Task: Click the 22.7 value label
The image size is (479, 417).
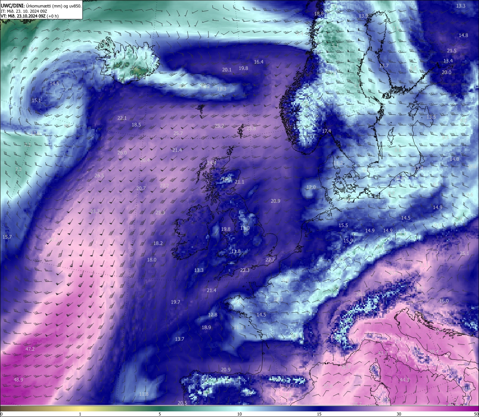Action: coord(270,260)
